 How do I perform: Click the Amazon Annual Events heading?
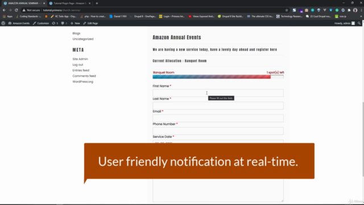177,38
